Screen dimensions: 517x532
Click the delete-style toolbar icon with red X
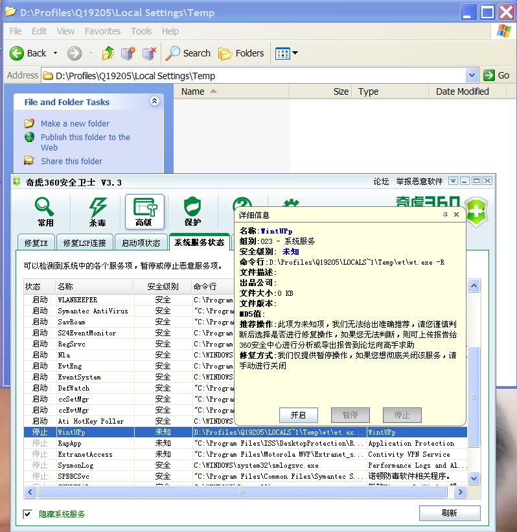tap(149, 53)
